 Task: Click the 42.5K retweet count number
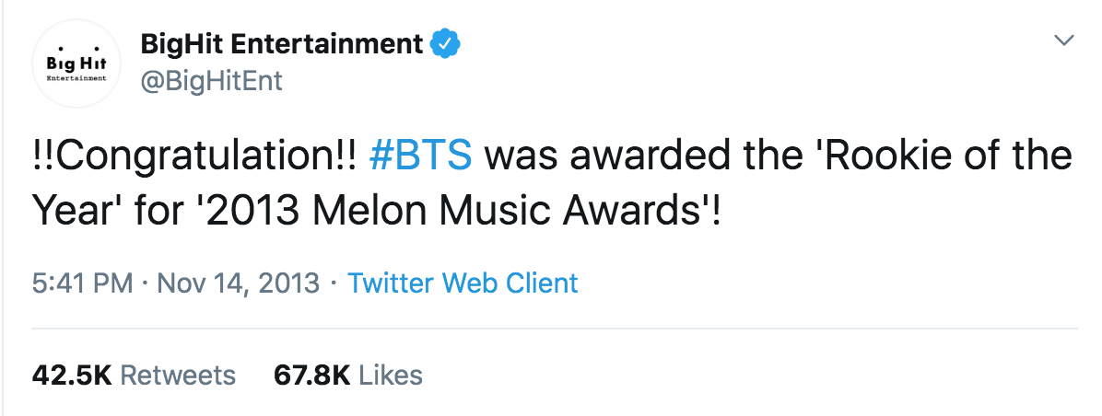click(72, 375)
